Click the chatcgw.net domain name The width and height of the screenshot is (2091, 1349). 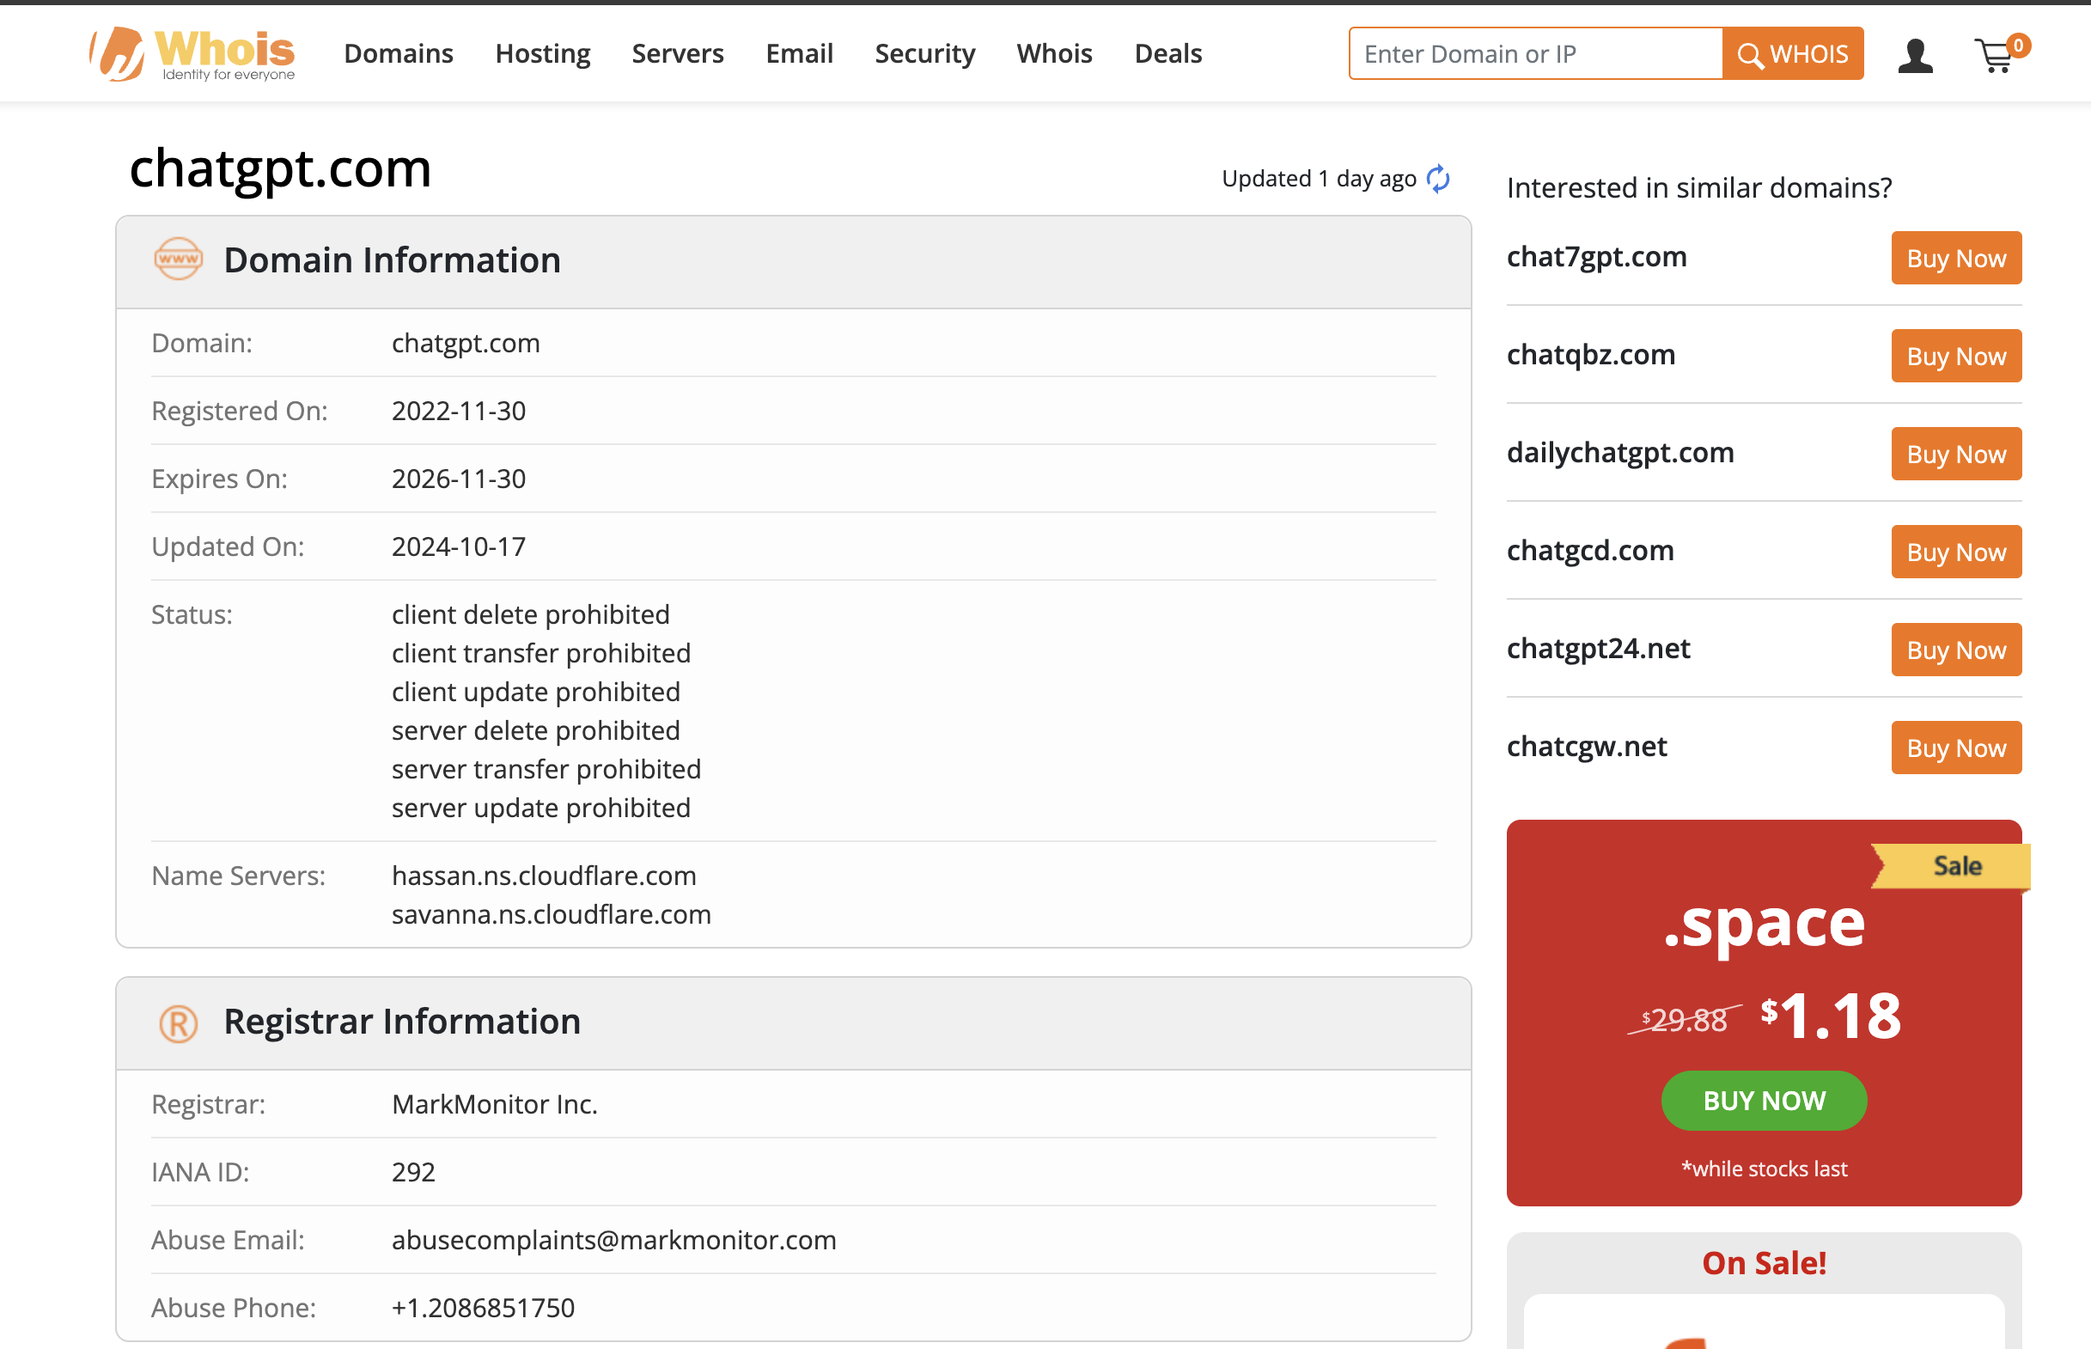pos(1587,748)
